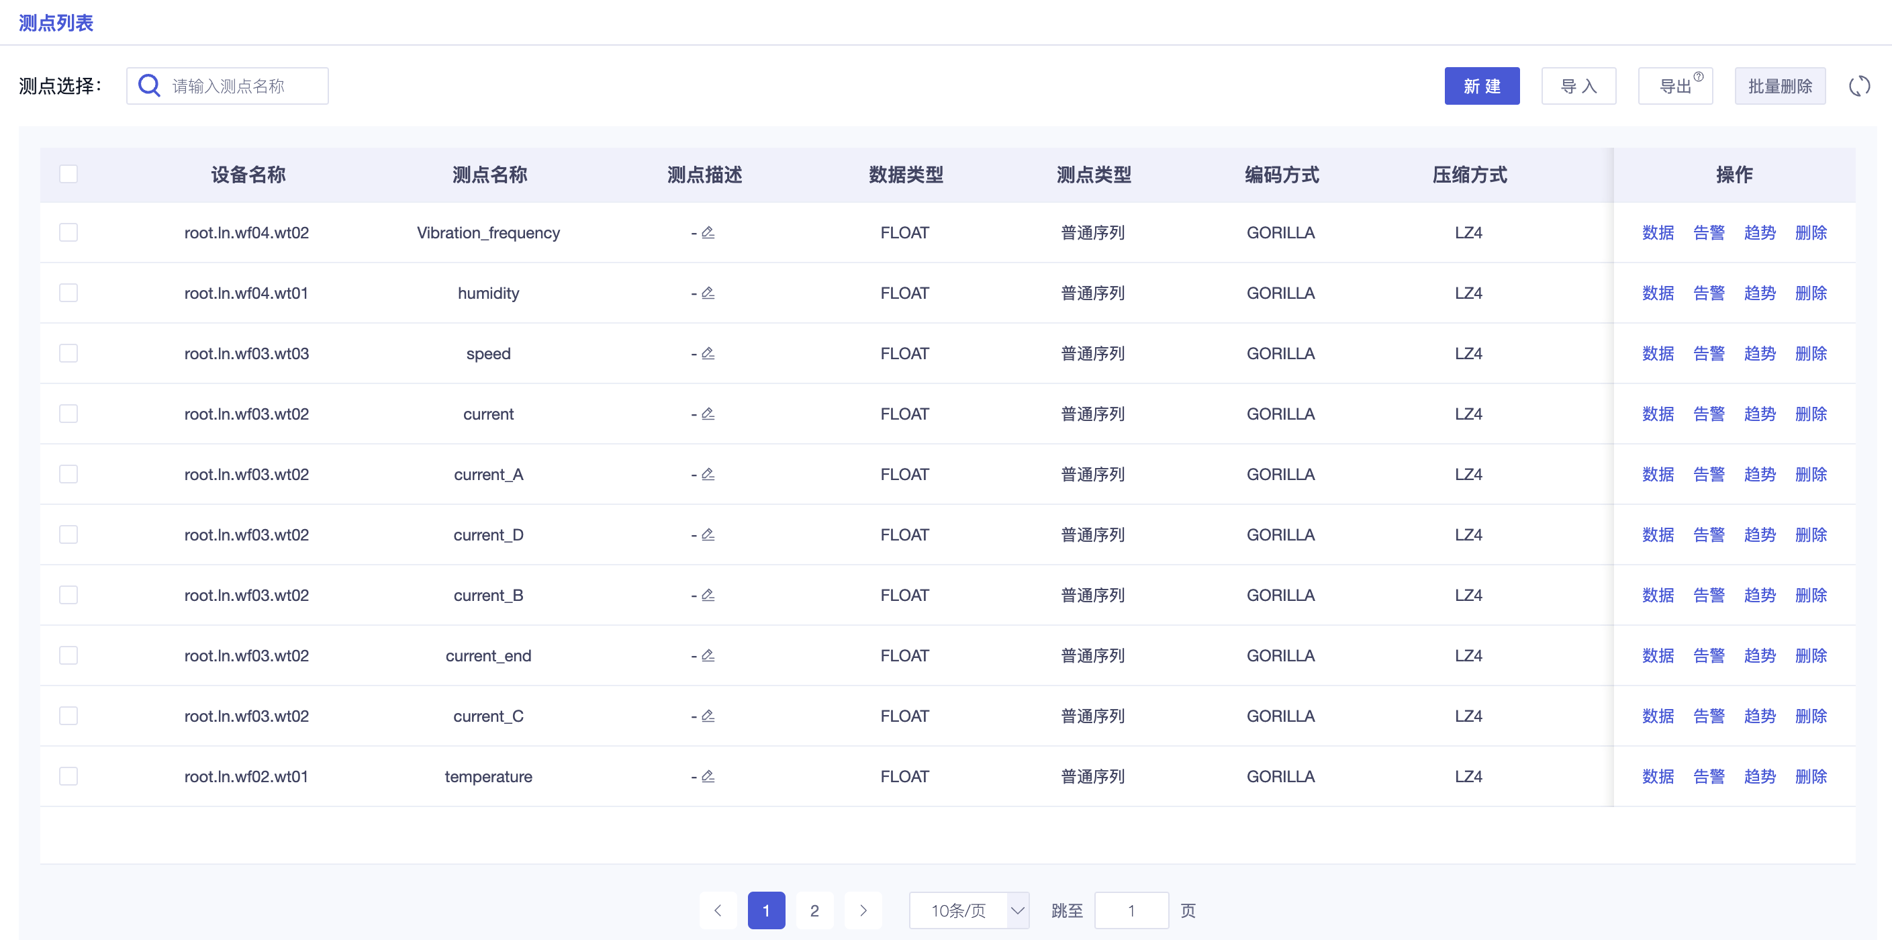The image size is (1892, 940).
Task: Go to next page arrow
Action: pyautogui.click(x=863, y=910)
